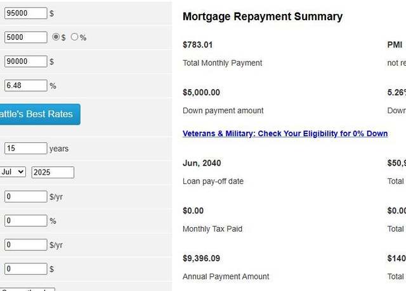This screenshot has width=406, height=291.
Task: Click the 95000 home value field
Action: click(25, 13)
